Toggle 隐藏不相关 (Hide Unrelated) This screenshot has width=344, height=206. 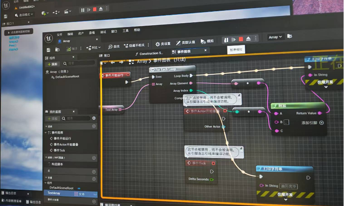(x=134, y=45)
